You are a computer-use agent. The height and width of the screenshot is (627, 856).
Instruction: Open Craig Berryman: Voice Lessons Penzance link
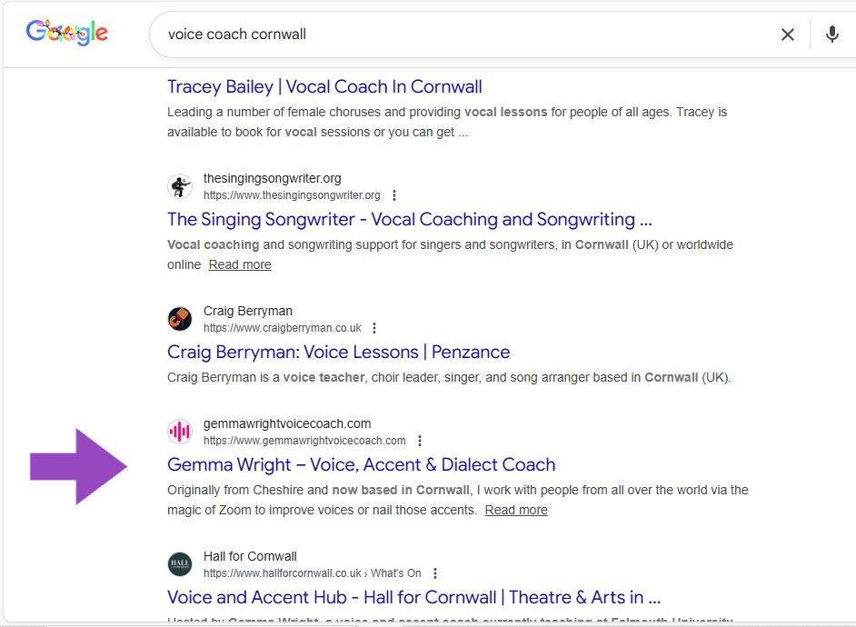pos(338,352)
